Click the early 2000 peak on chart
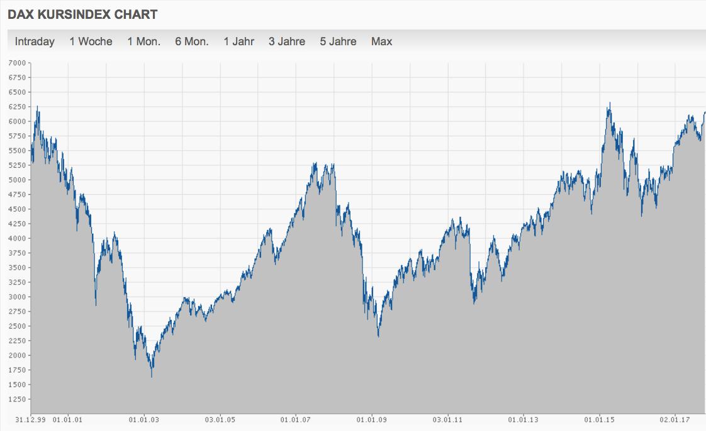This screenshot has height=431, width=706. pyautogui.click(x=37, y=107)
